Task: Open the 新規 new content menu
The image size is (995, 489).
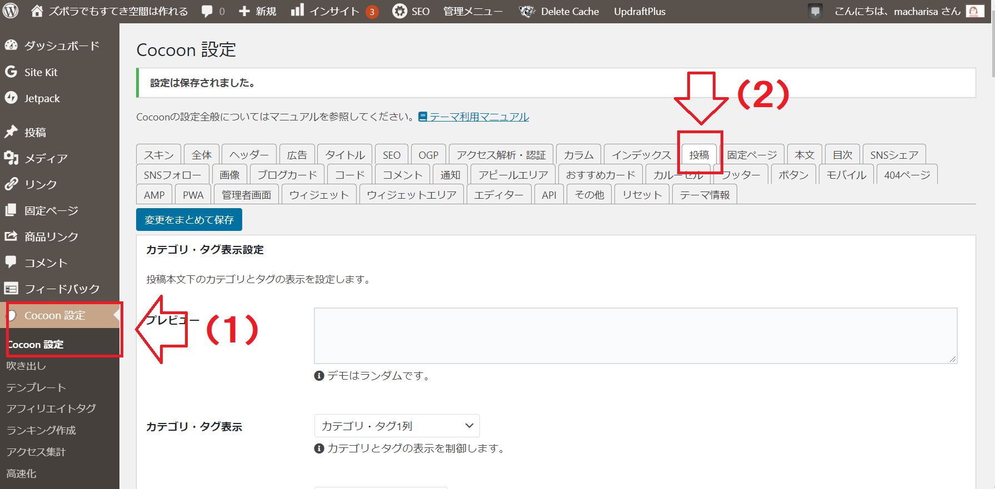Action: tap(257, 11)
